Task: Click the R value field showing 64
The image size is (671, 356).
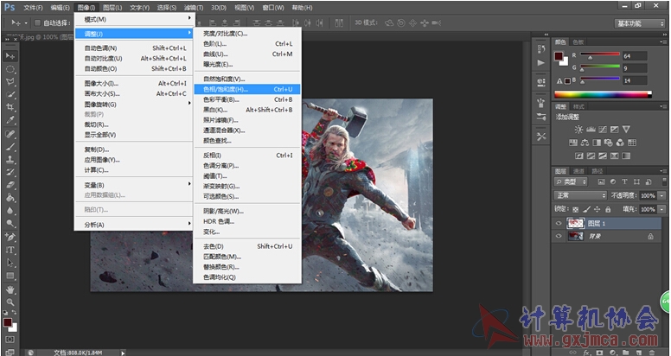Action: click(x=635, y=56)
